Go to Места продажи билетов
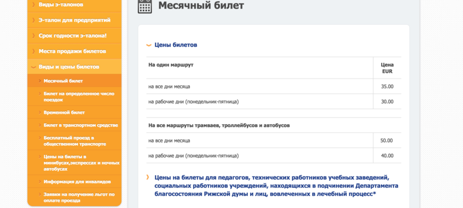 75,51
